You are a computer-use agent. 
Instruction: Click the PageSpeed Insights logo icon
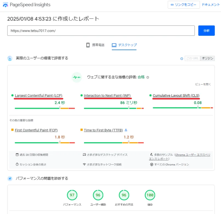click(x=5, y=5)
